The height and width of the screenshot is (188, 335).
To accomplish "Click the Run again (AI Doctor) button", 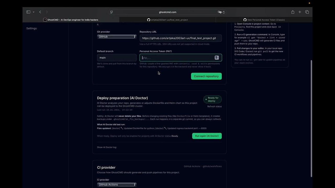I will [x=207, y=136].
